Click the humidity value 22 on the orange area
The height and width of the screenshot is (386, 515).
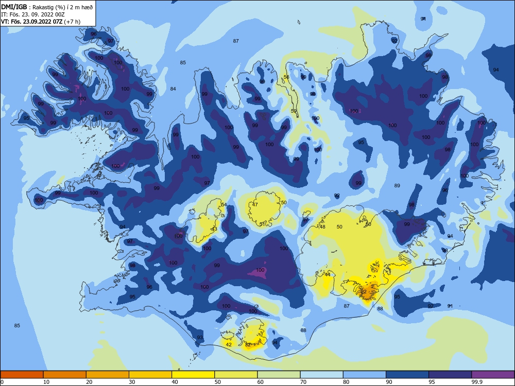(364, 291)
